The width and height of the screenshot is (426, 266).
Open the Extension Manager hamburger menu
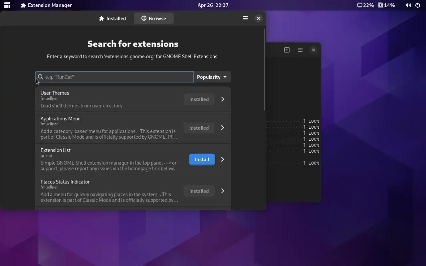point(245,18)
